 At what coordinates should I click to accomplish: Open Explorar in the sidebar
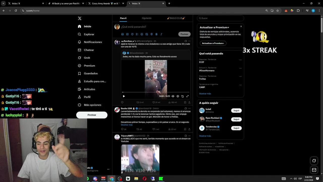pyautogui.click(x=86, y=34)
